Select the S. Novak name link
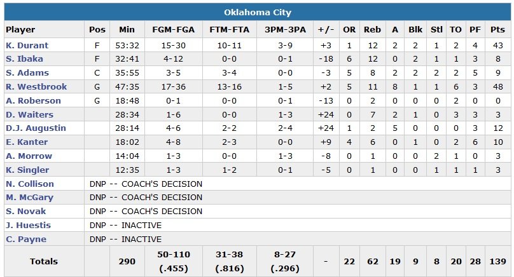Screen dimensions: 514x277 [25, 212]
